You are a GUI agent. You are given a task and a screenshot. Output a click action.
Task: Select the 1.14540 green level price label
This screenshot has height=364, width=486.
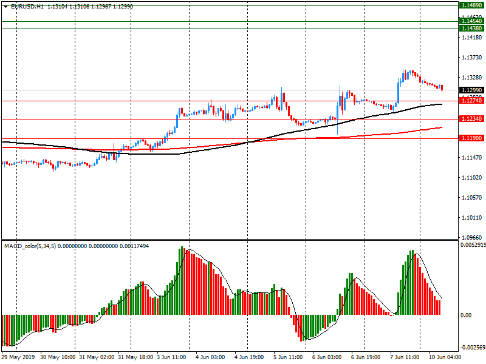(x=471, y=21)
